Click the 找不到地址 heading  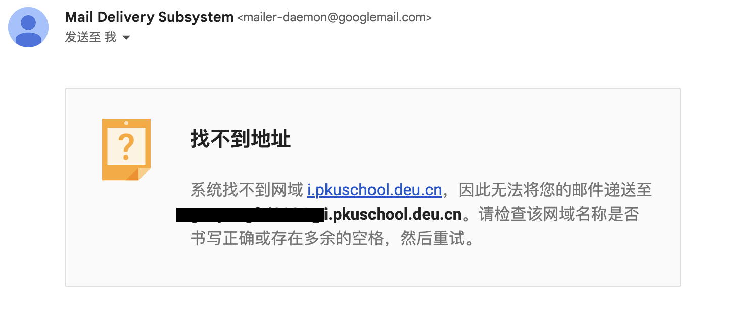coord(241,138)
